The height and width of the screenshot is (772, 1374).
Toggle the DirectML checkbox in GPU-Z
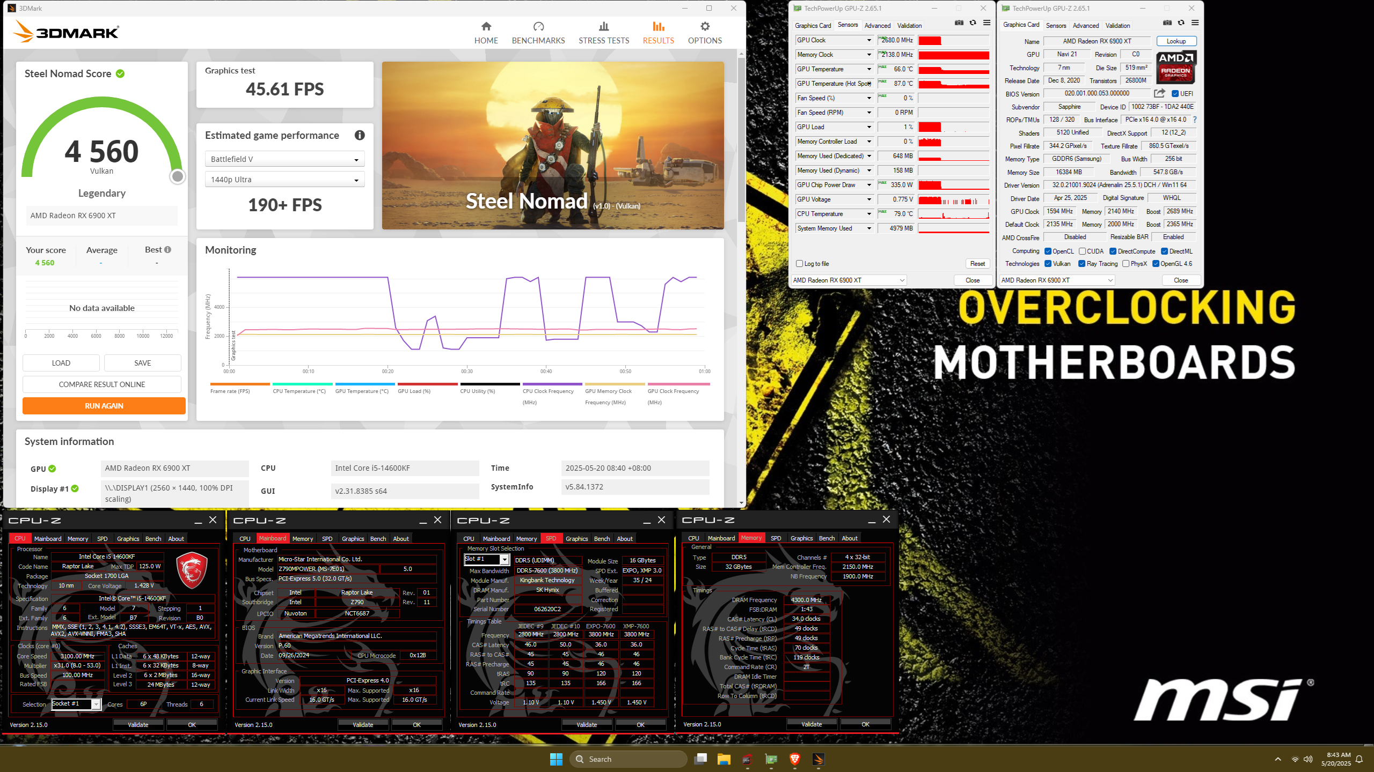(1165, 251)
